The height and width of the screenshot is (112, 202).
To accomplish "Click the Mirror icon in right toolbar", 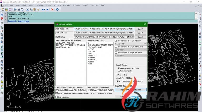I will (x=200, y=33).
